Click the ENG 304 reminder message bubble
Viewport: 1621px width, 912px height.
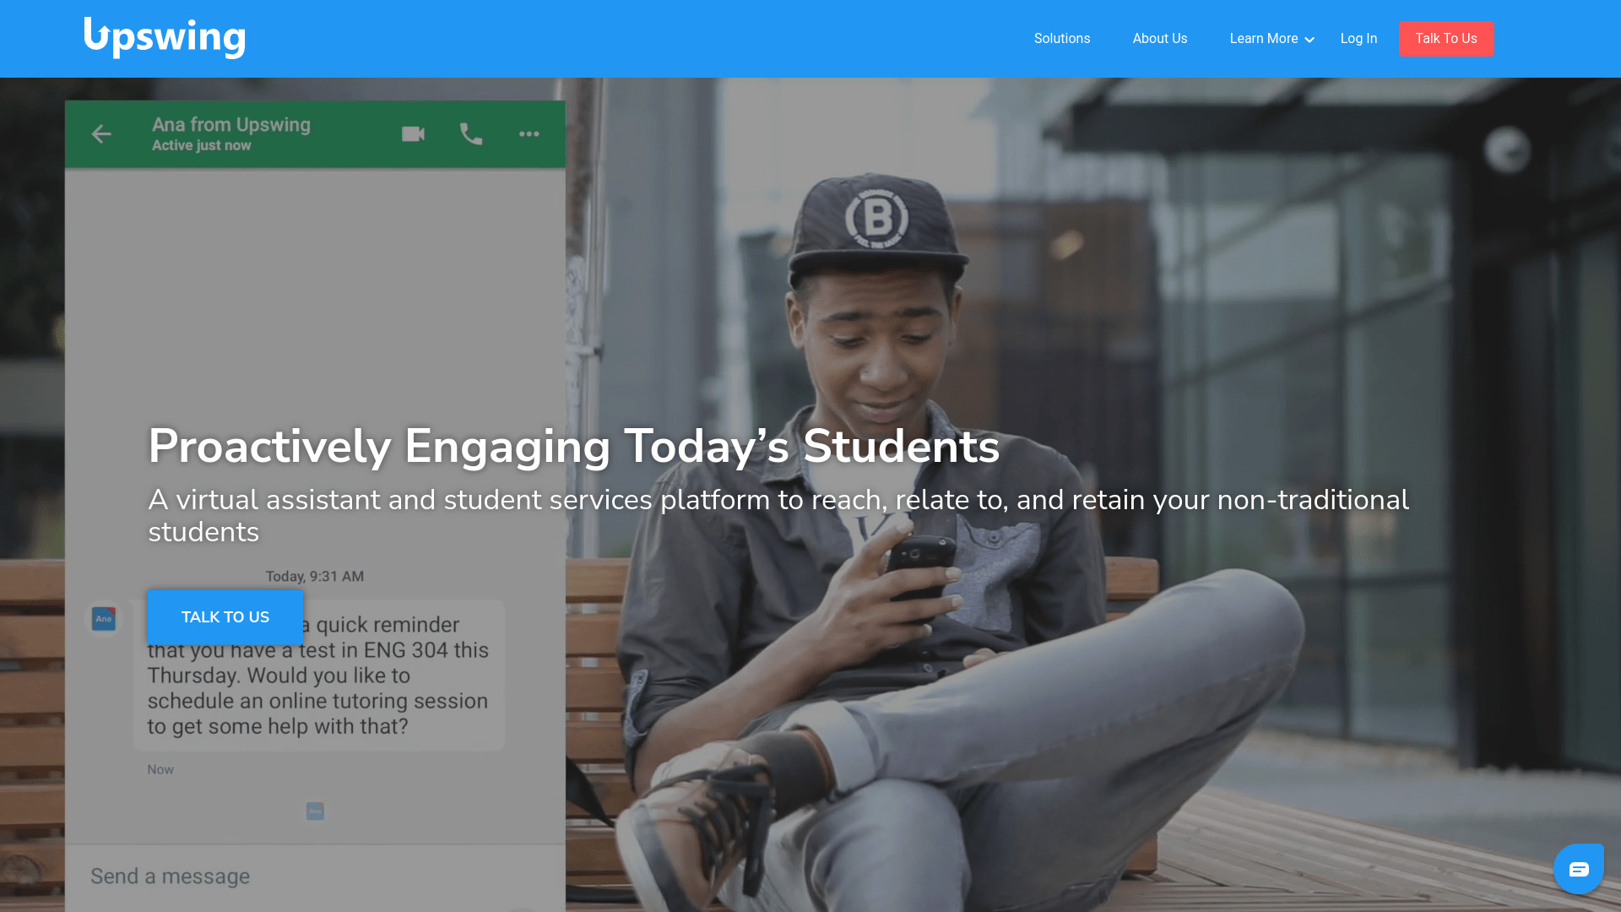tap(318, 676)
